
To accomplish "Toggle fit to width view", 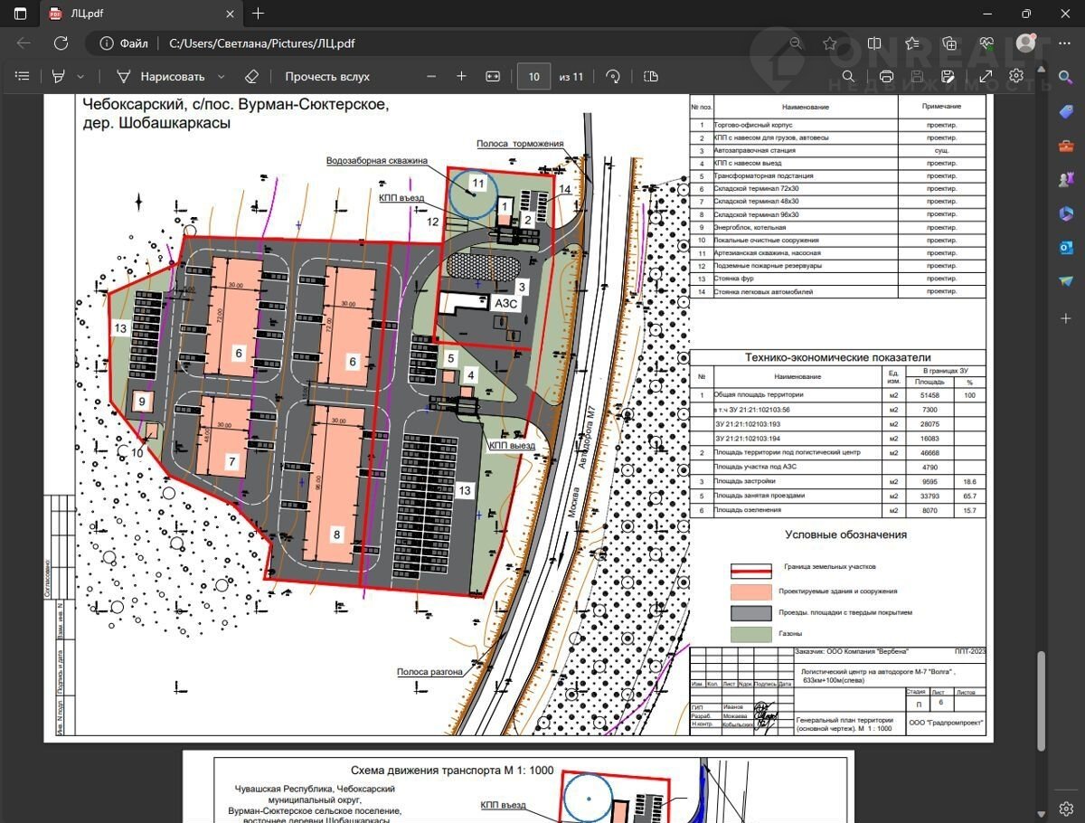I will point(493,77).
